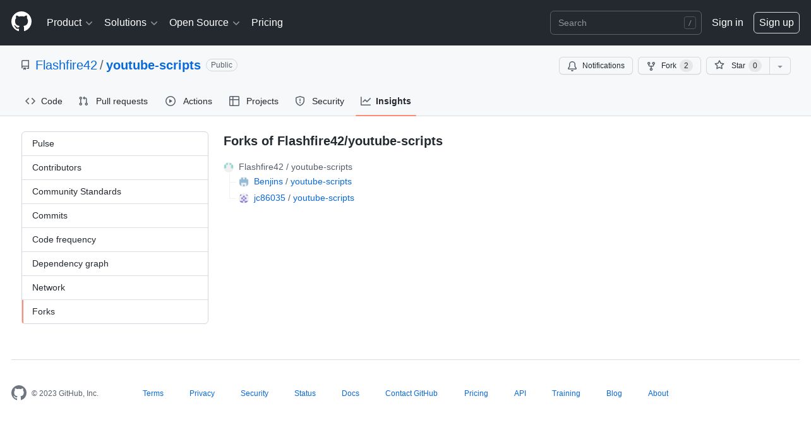The height and width of the screenshot is (432, 811).
Task: Open the Security tab
Action: [x=320, y=101]
